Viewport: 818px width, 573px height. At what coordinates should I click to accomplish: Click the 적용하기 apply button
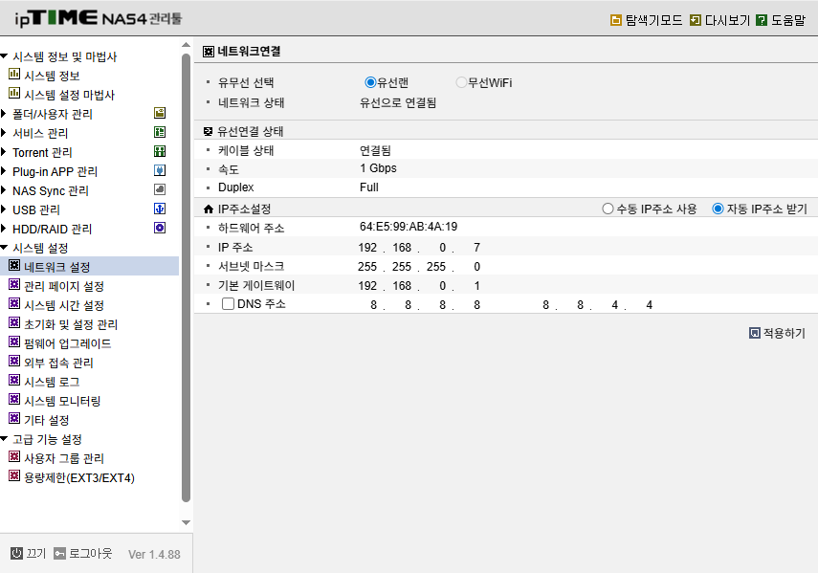pos(777,333)
